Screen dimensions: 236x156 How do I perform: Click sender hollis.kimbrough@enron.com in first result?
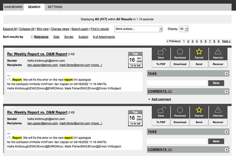coord(46,61)
